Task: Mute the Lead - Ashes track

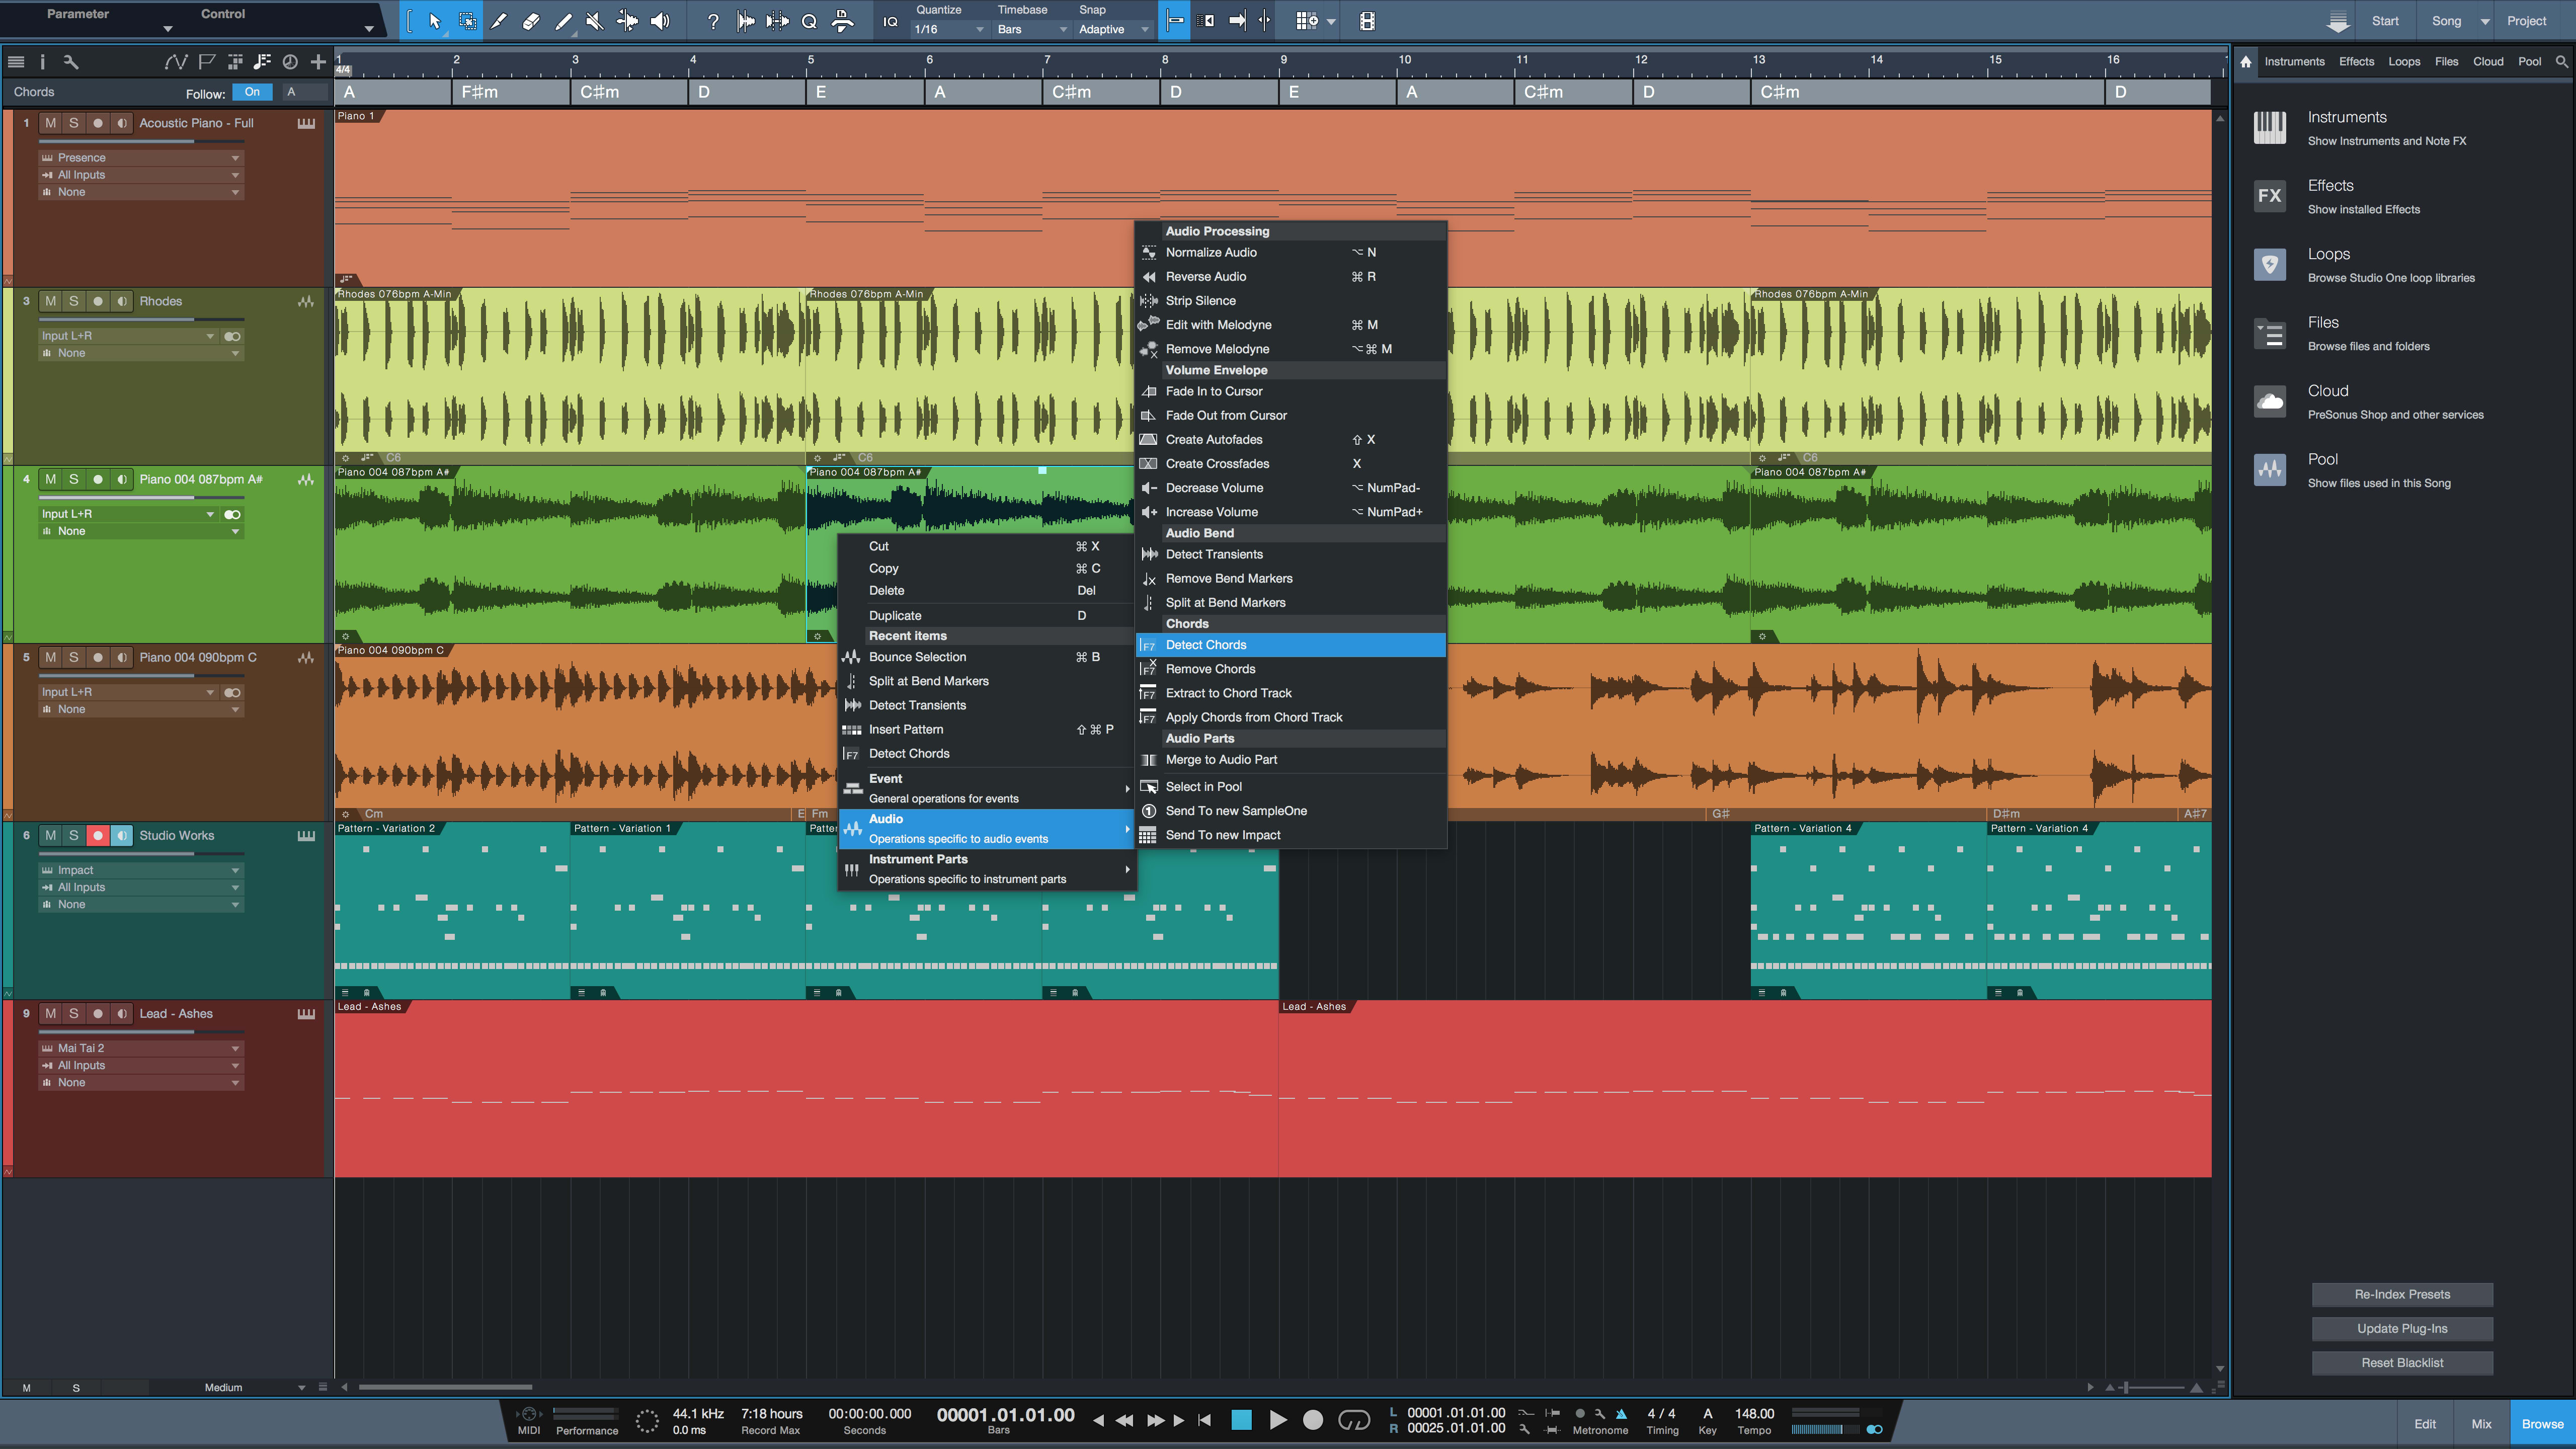Action: point(50,1014)
